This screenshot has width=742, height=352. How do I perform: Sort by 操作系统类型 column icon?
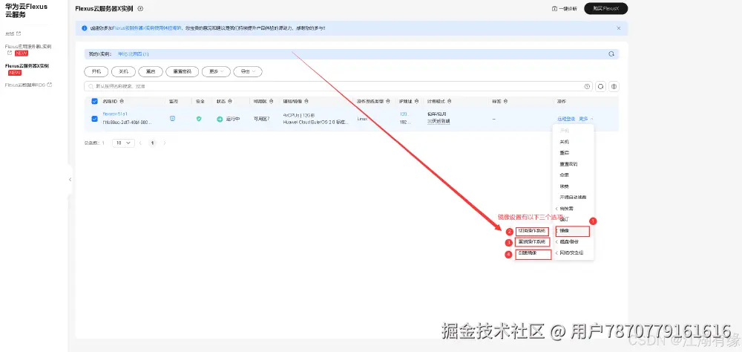(x=388, y=102)
